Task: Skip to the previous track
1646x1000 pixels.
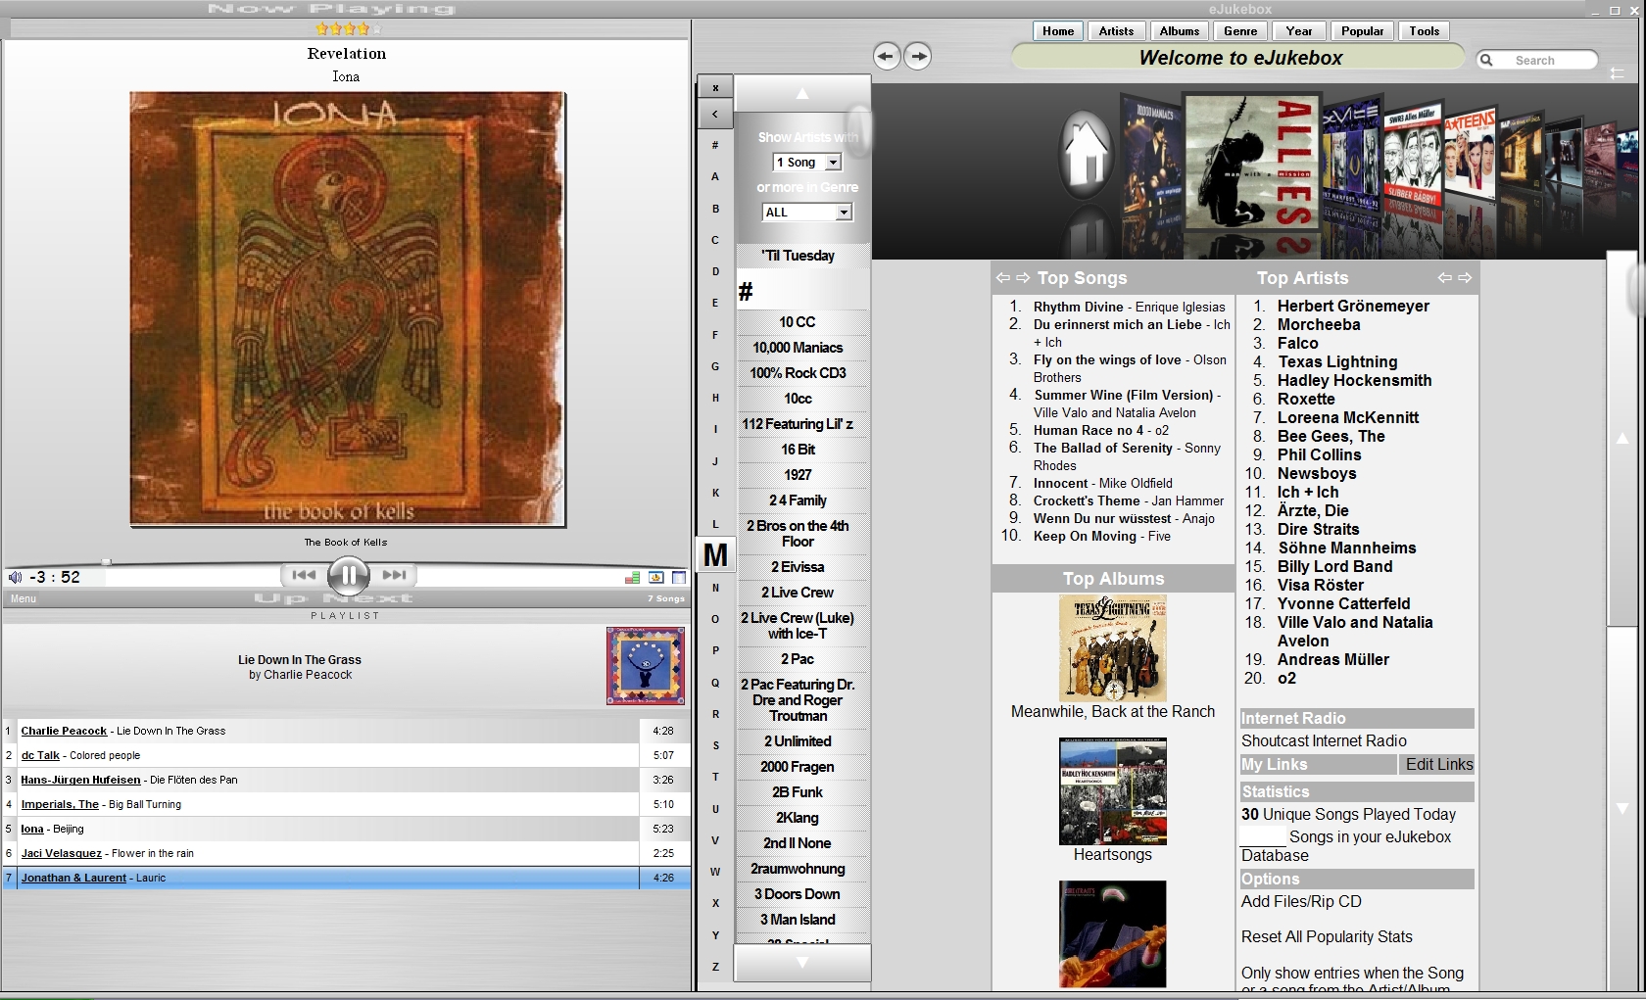Action: [304, 575]
